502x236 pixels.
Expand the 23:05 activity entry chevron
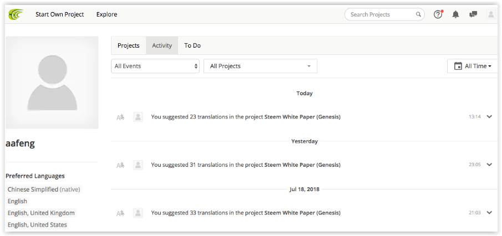[489, 165]
